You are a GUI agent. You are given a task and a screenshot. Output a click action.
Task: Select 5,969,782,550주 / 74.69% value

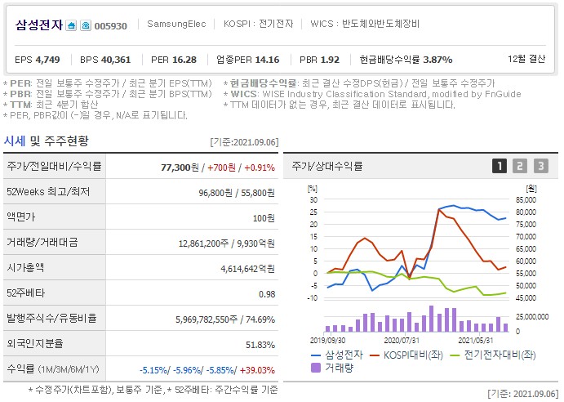pyautogui.click(x=225, y=319)
